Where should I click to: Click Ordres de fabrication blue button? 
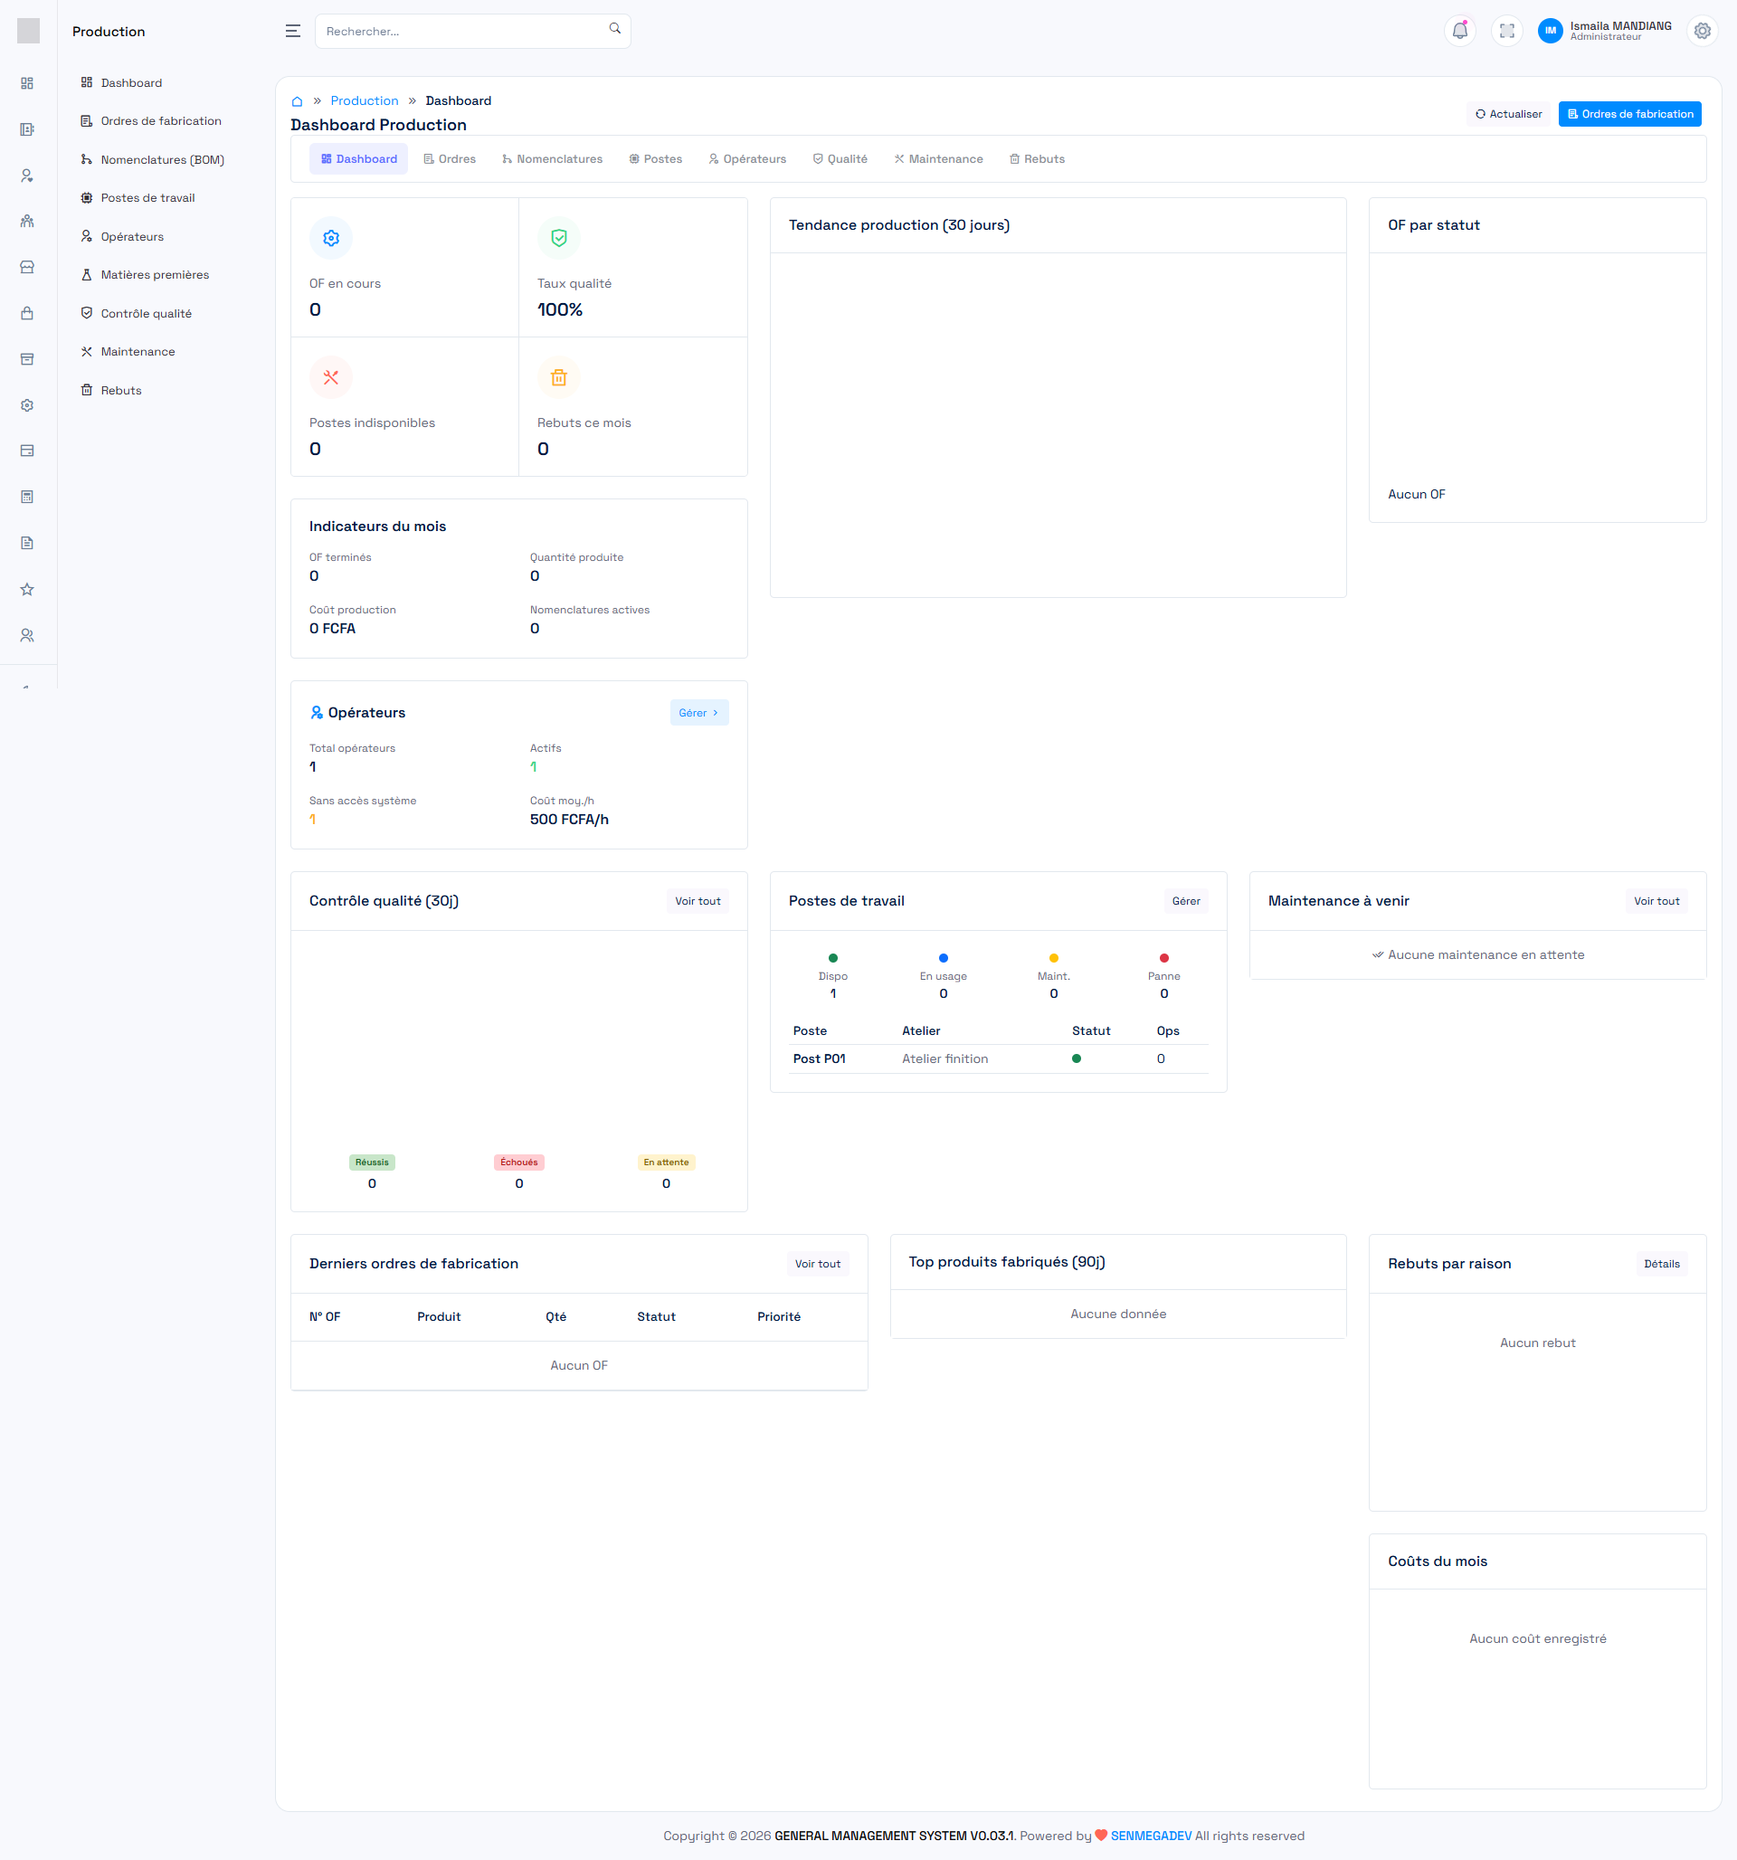(1629, 114)
